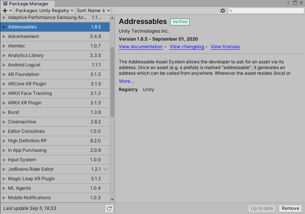Expand the Input System arrow
The width and height of the screenshot is (305, 214).
point(4,160)
